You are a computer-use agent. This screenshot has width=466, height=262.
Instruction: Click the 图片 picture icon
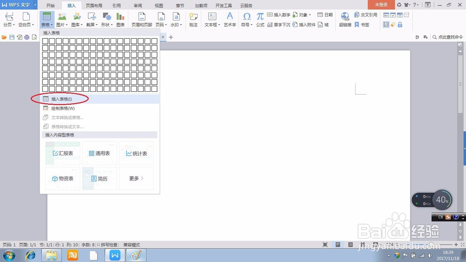[x=62, y=16]
